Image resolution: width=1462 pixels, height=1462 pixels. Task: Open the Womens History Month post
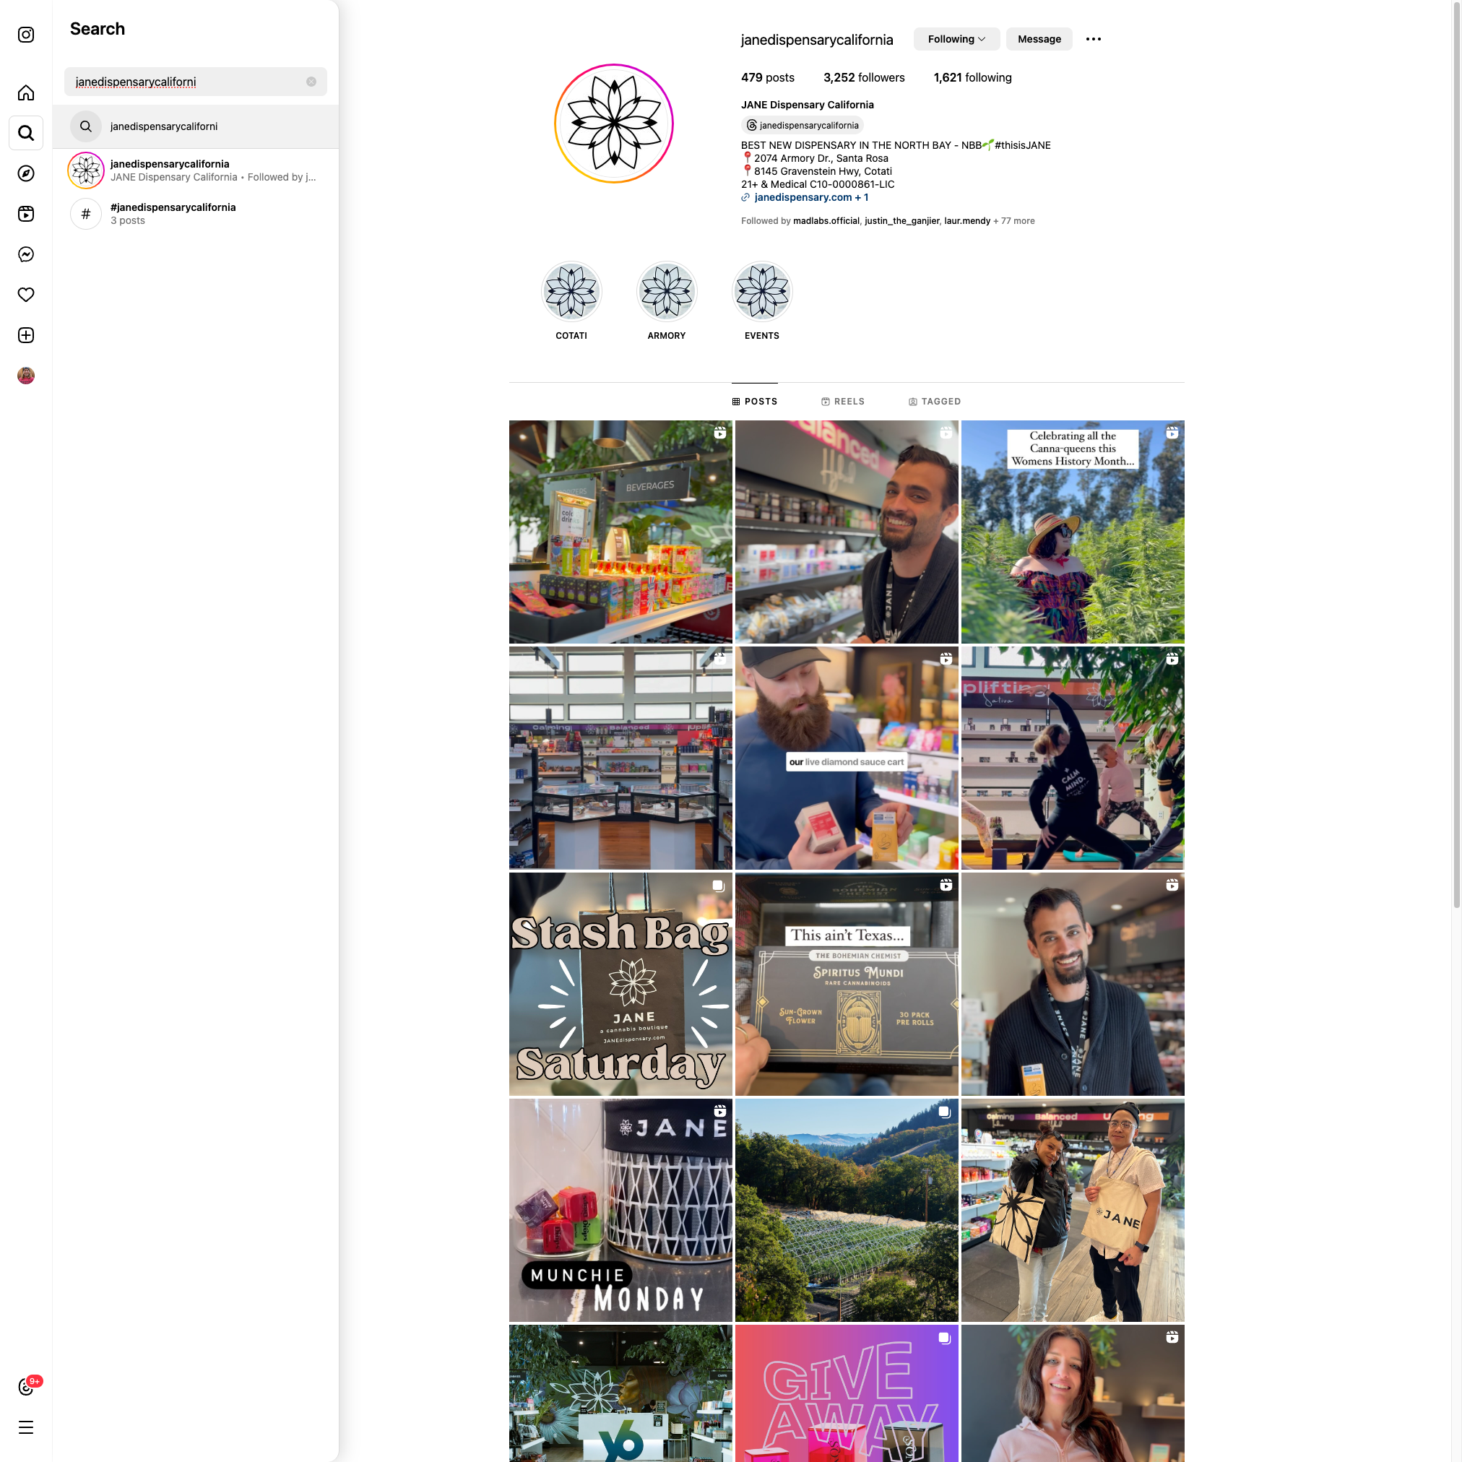(x=1072, y=532)
